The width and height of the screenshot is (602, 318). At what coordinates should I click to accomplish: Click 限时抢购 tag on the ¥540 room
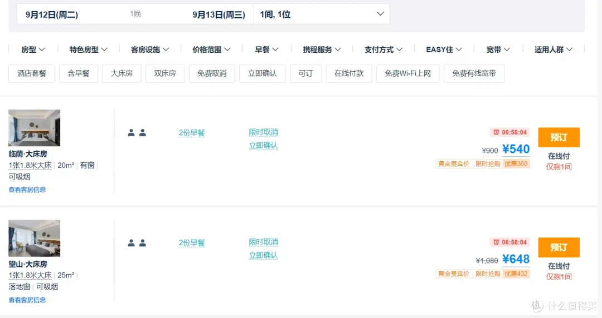pos(488,164)
